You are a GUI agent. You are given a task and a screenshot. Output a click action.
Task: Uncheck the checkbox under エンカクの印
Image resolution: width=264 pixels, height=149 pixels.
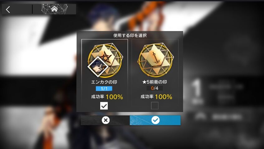pos(104,106)
